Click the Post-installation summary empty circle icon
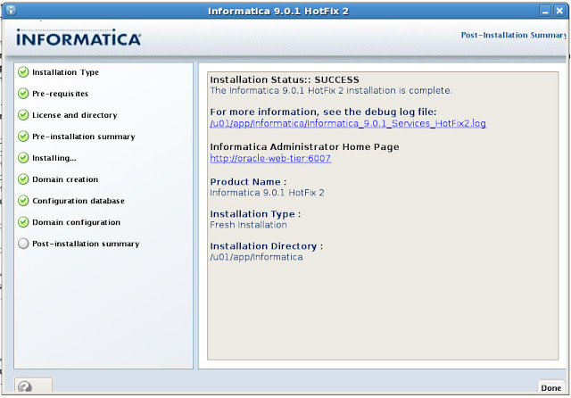 [x=23, y=244]
